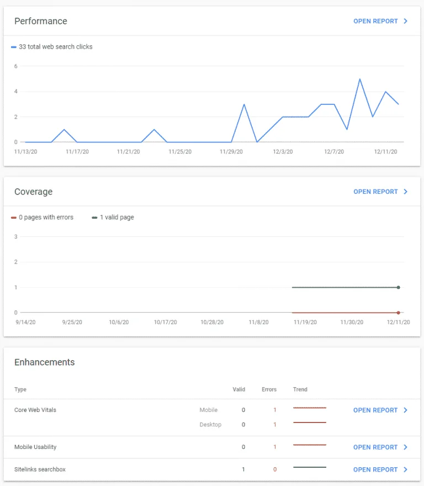Screen dimensions: 424x486
Task: Select the '0 pages with errors' legend
Action: coord(42,217)
